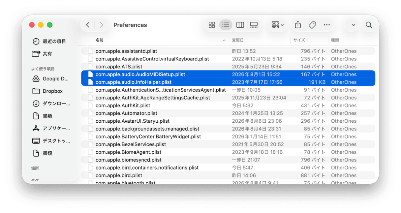
Task: Click the file icon of com.apple.Automator.plist
Action: 90,113
